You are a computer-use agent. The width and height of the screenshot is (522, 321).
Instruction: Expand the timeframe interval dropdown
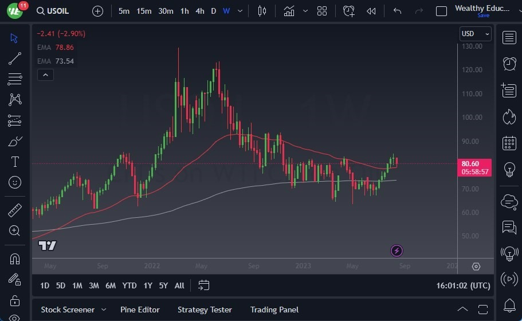[240, 11]
